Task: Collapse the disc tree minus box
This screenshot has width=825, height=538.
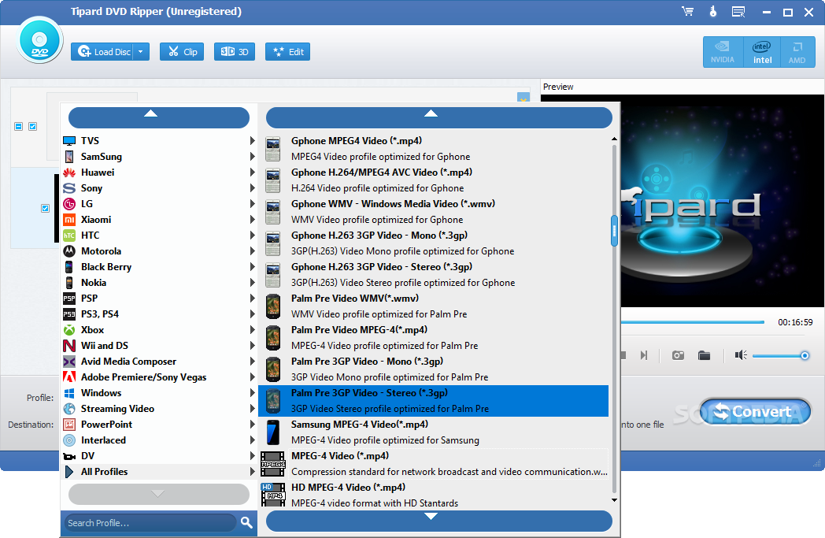Action: 18,126
